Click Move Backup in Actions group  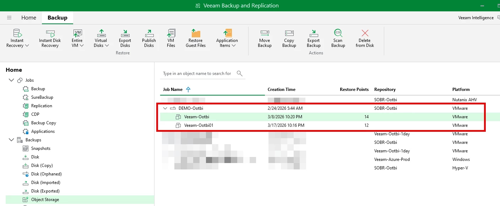pyautogui.click(x=265, y=34)
